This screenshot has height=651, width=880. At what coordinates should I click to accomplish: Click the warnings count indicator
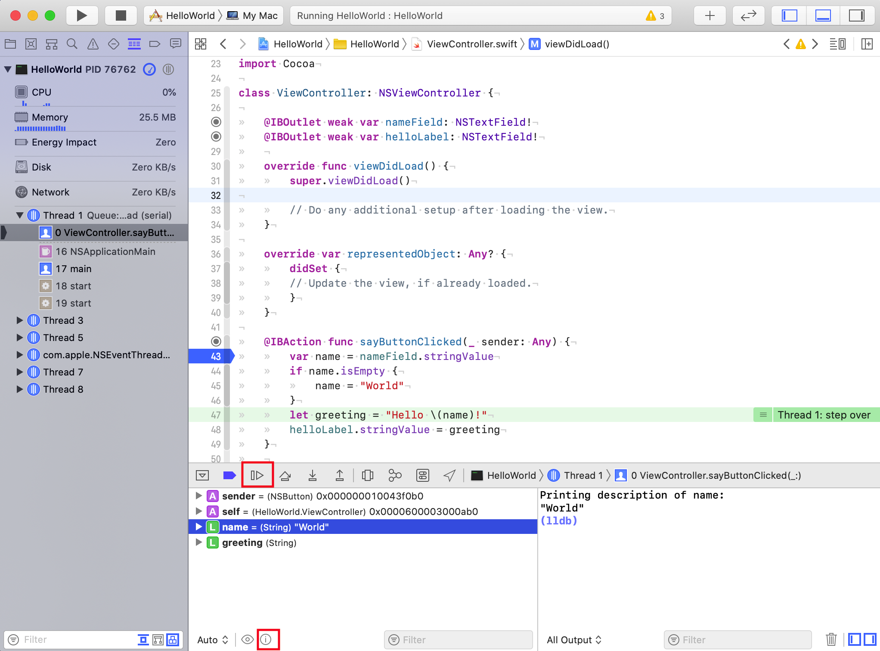click(655, 16)
